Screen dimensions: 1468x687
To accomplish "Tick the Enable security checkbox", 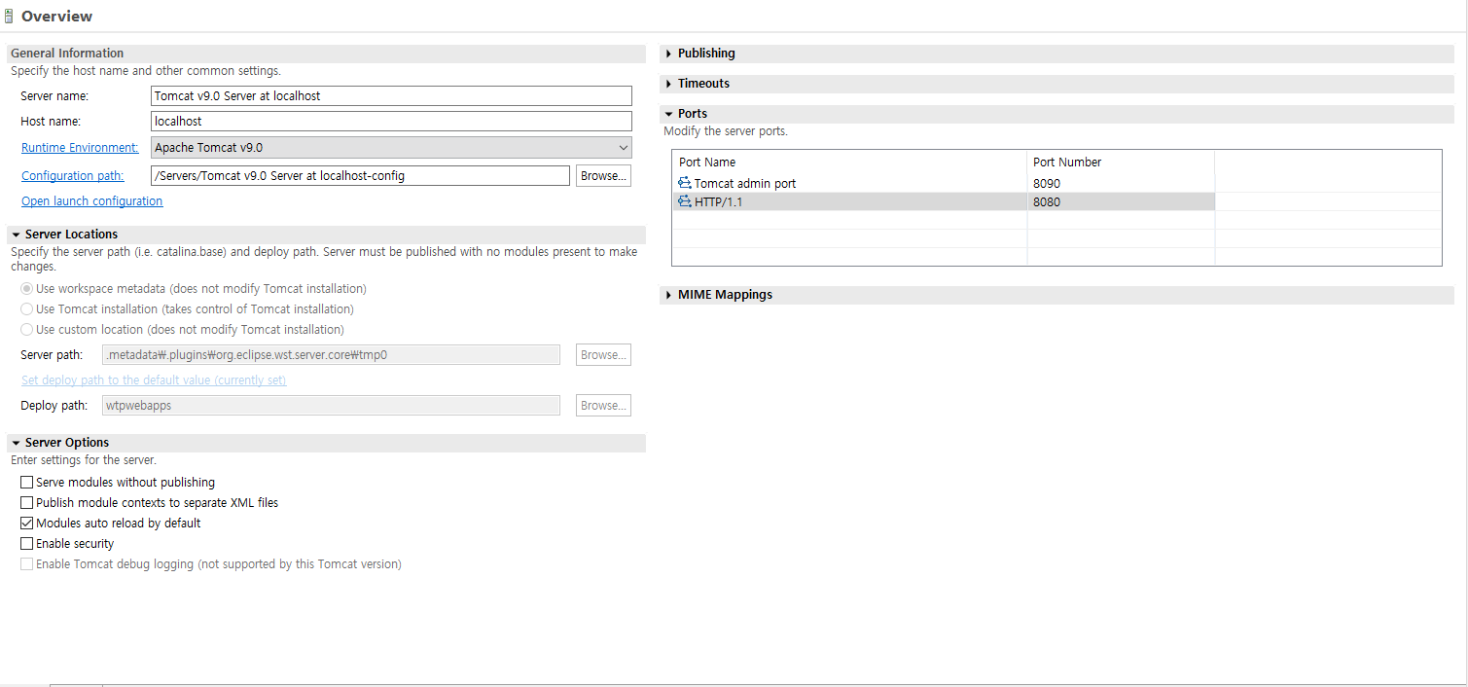I will (x=27, y=544).
